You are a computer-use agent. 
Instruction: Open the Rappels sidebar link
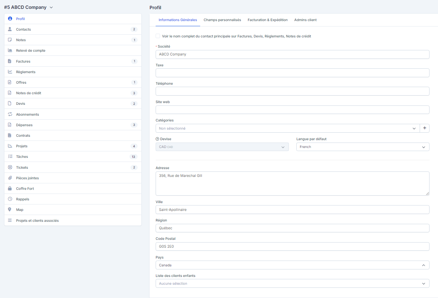(73, 199)
